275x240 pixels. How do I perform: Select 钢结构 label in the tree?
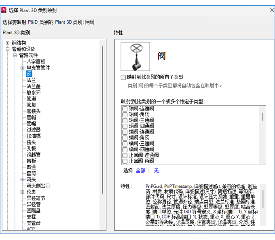(x=19, y=43)
